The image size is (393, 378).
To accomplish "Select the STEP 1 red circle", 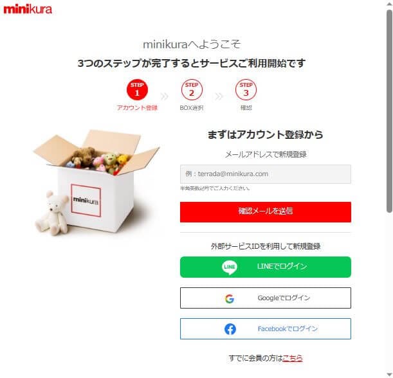I will pos(137,89).
